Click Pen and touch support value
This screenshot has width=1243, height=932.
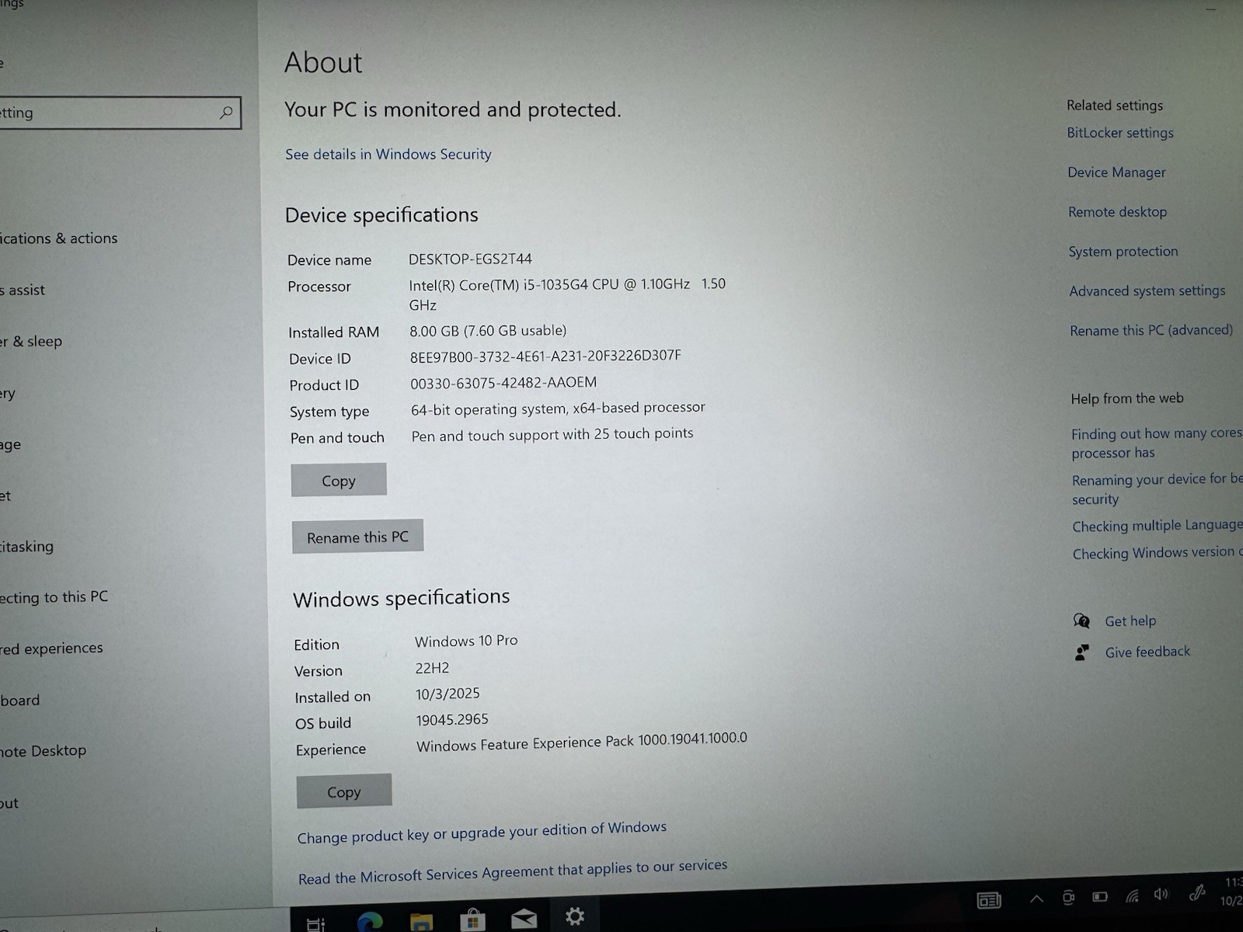click(x=552, y=435)
